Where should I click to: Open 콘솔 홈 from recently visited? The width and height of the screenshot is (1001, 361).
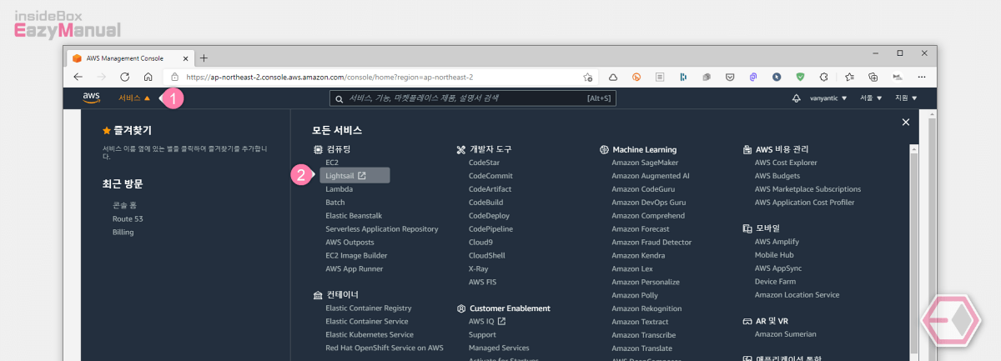124,205
